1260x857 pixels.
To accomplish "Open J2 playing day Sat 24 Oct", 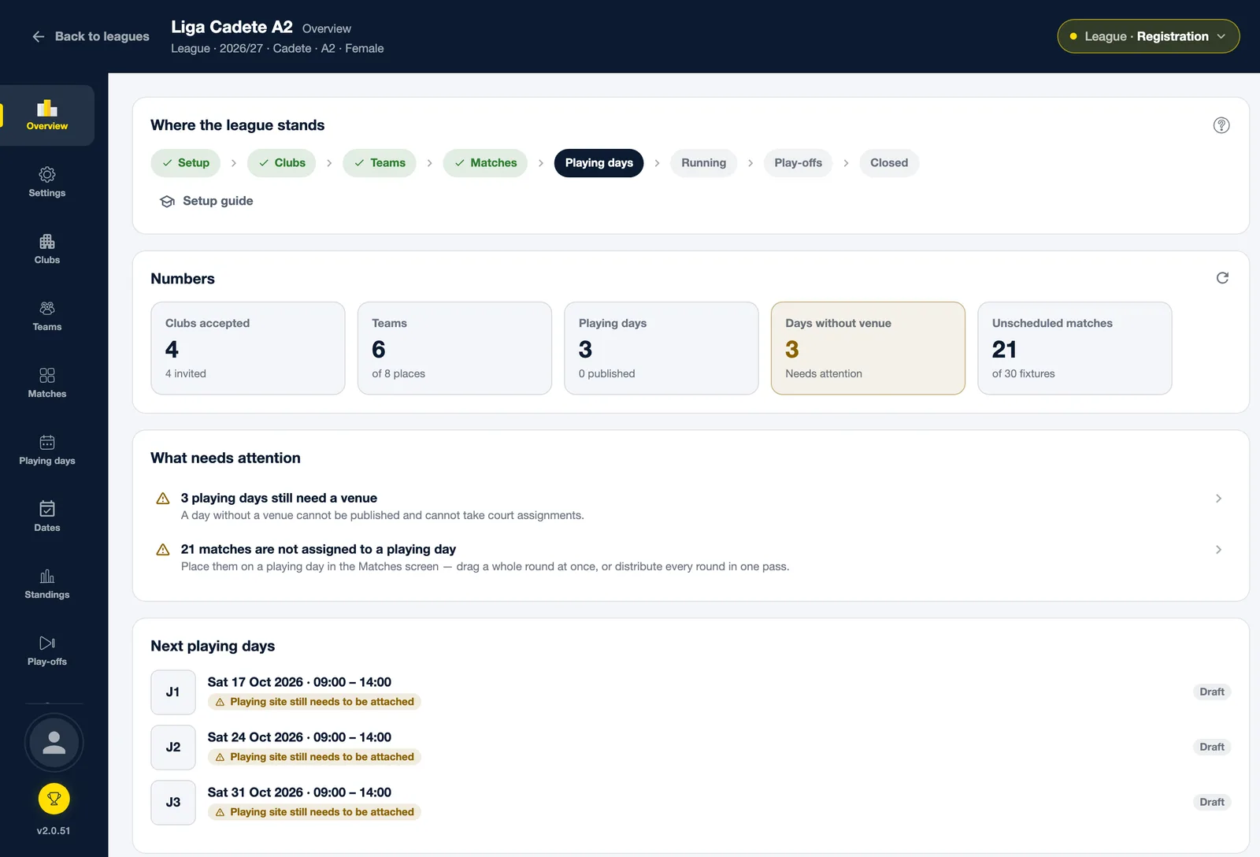I will pos(691,748).
